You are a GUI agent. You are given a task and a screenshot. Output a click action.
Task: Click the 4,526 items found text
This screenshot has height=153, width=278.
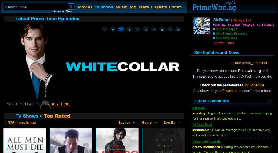coord(20,123)
